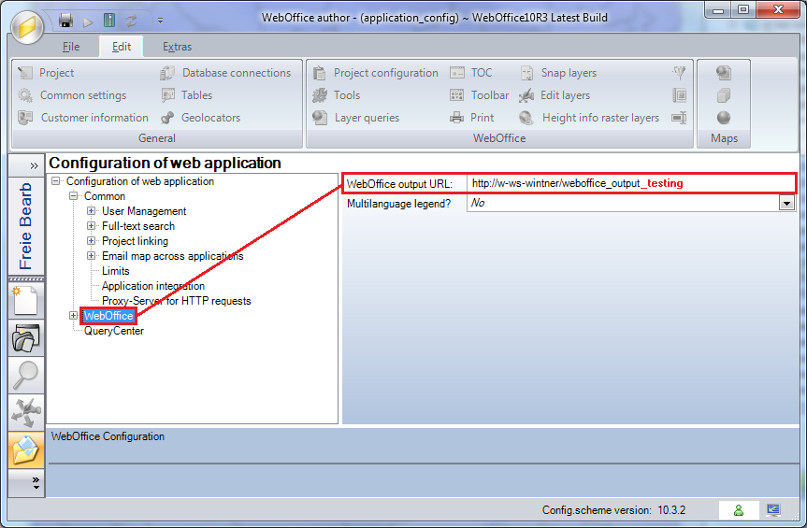Viewport: 807px width, 528px height.
Task: Click the Print printer icon
Action: click(x=456, y=118)
